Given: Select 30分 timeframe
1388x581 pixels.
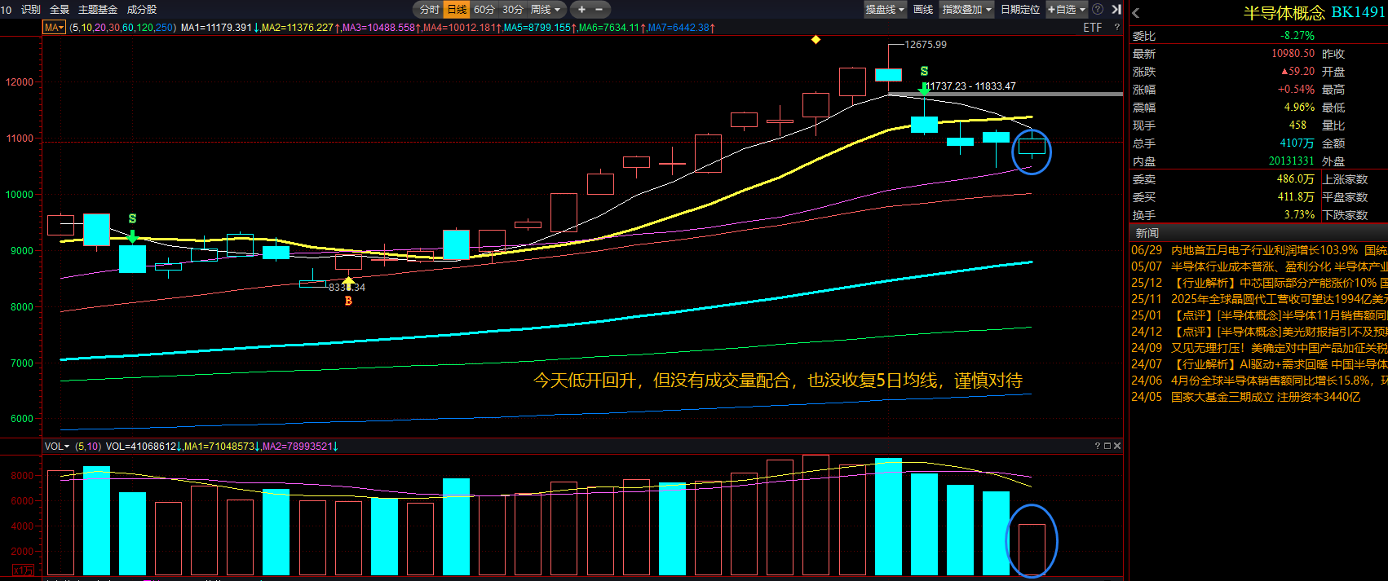Looking at the screenshot, I should click(512, 9).
